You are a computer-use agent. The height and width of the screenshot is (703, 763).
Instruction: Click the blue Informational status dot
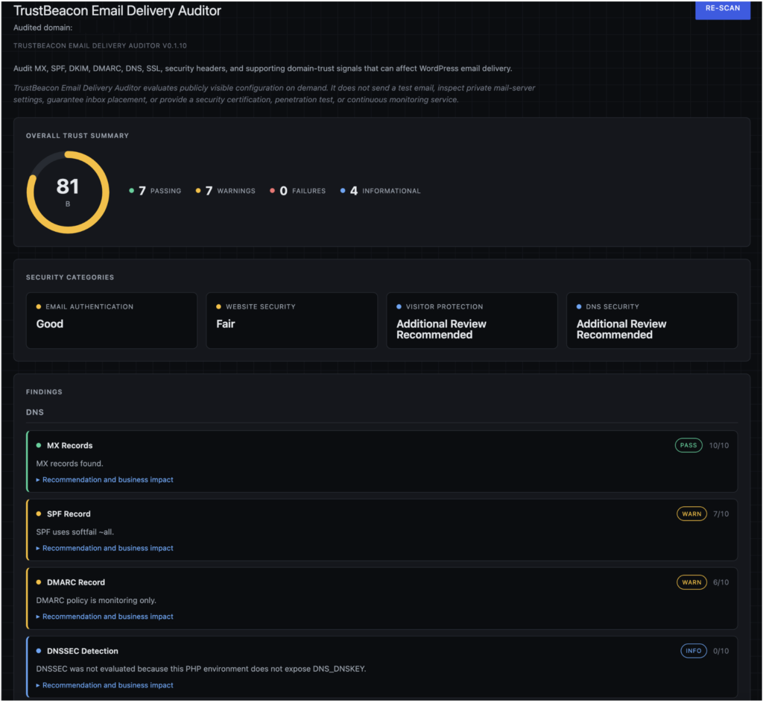pyautogui.click(x=343, y=191)
